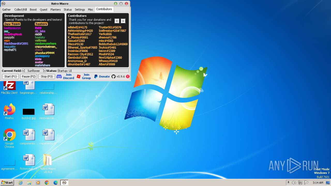Show hidden system tray icons

[x=288, y=183]
